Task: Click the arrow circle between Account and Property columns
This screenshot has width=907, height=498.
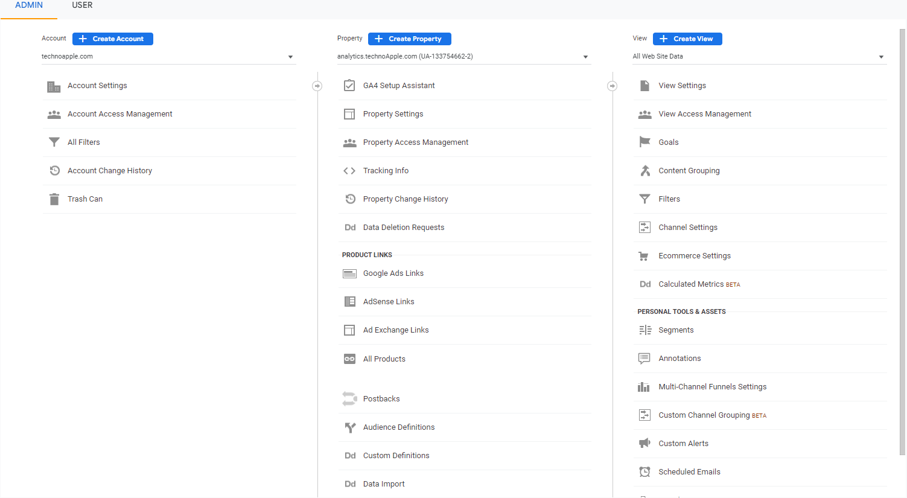Action: (317, 86)
